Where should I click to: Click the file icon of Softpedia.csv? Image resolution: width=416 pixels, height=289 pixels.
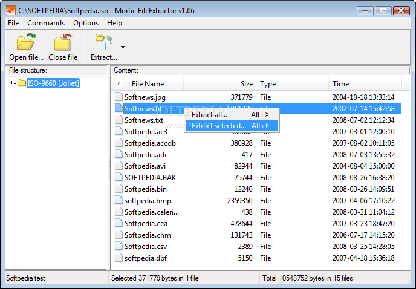tap(119, 246)
